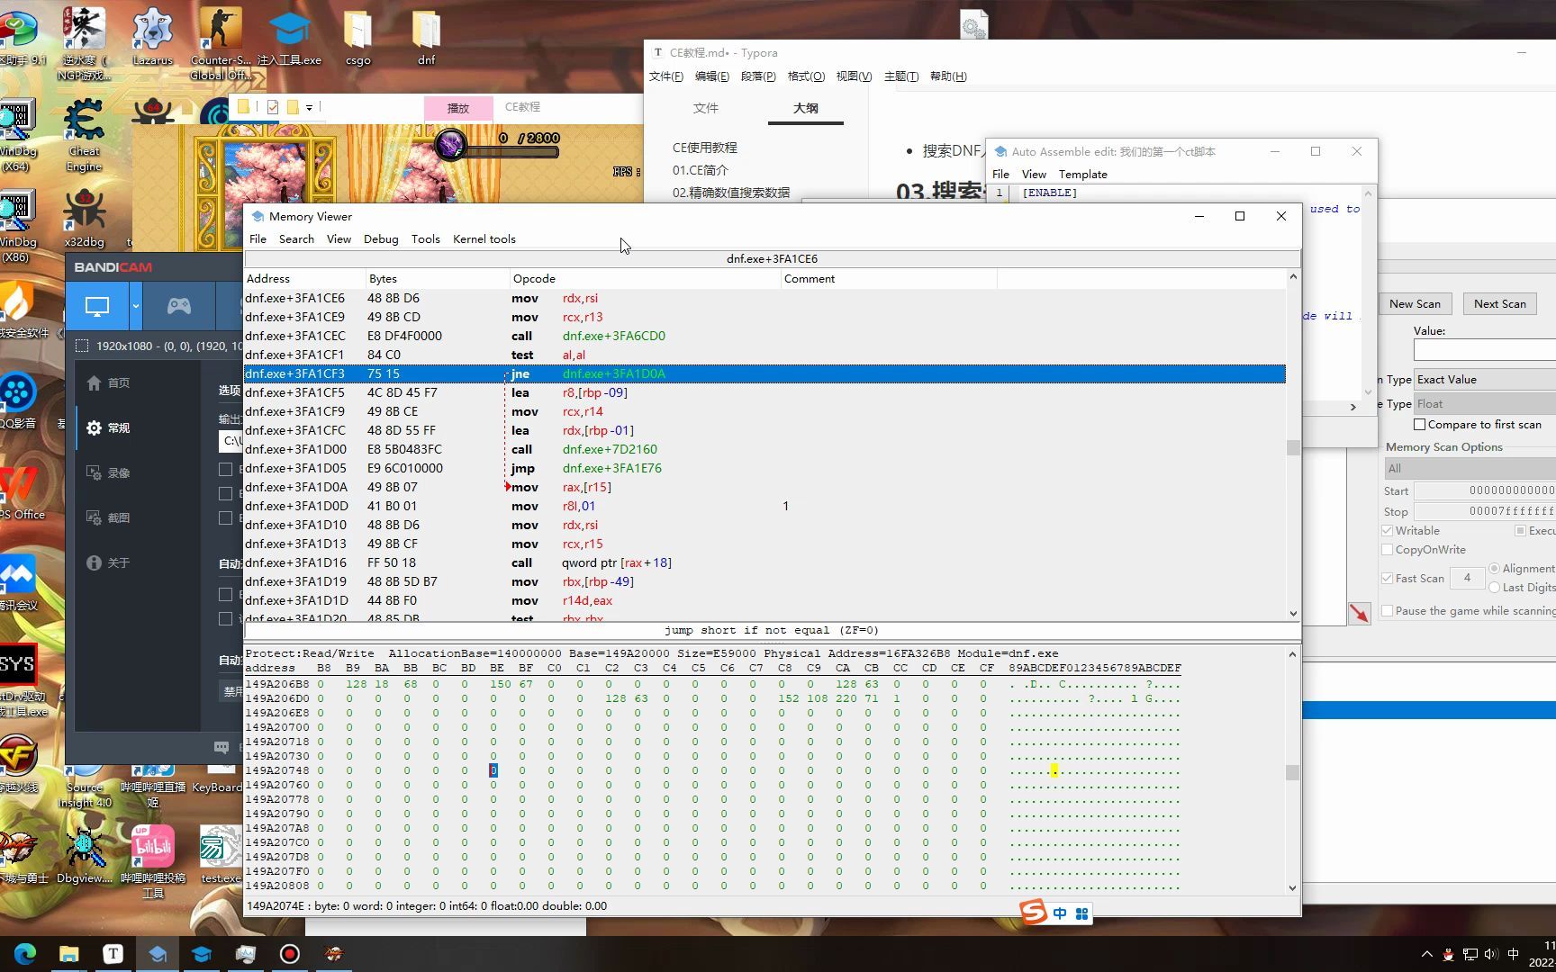Viewport: 1556px width, 972px height.
Task: Select the Alignment radio button
Action: pos(1493,568)
